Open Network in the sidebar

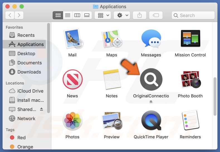coord(24,119)
